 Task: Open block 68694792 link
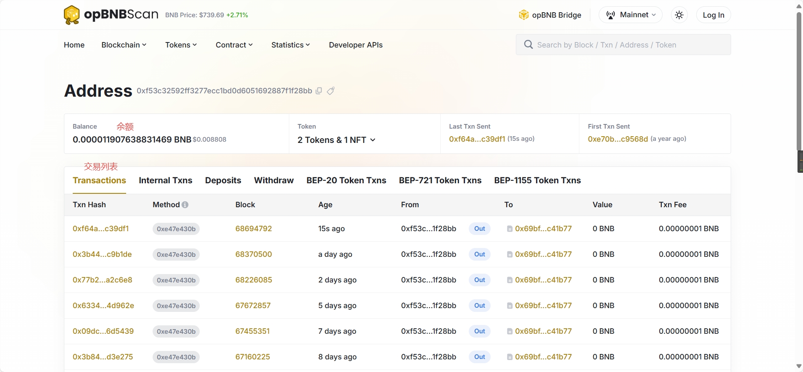pos(254,229)
